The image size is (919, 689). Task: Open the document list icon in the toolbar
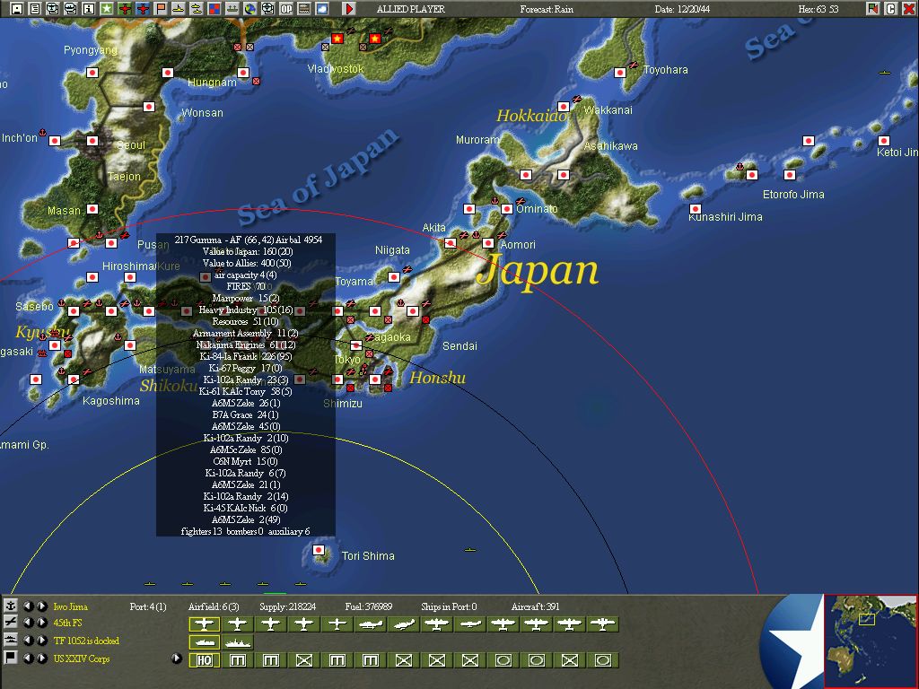[x=35, y=9]
